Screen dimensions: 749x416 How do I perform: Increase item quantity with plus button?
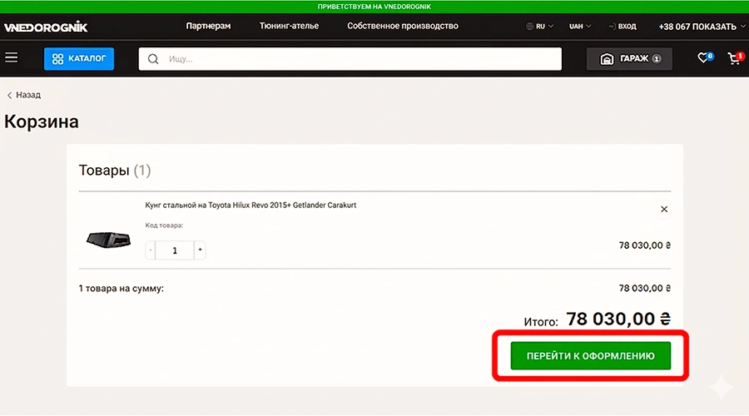[x=200, y=250]
